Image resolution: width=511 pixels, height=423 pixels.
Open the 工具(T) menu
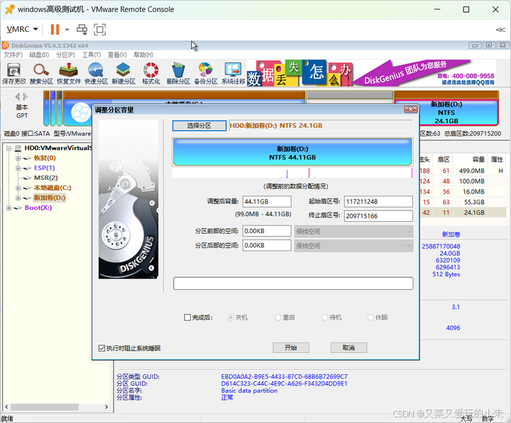(x=92, y=55)
